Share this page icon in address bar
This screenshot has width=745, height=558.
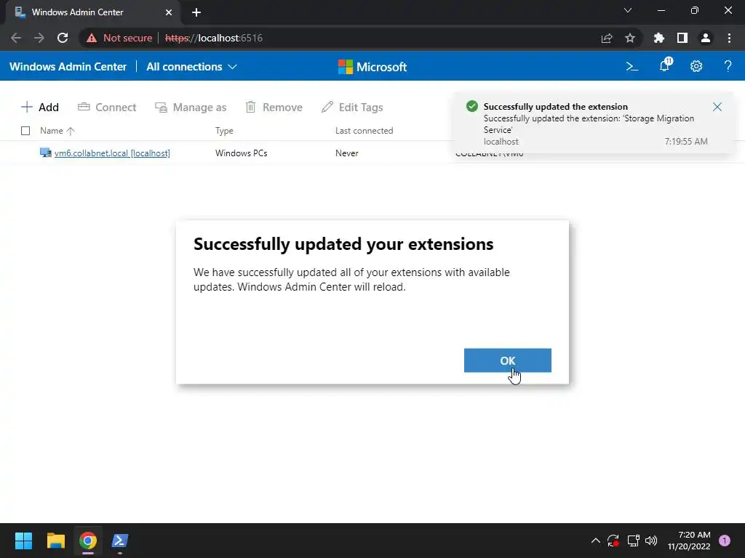pyautogui.click(x=607, y=38)
